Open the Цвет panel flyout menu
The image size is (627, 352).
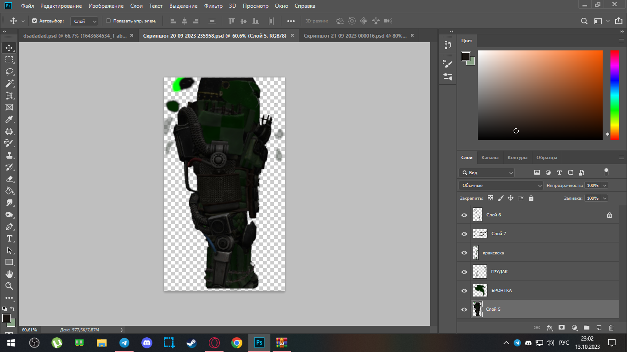point(621,41)
